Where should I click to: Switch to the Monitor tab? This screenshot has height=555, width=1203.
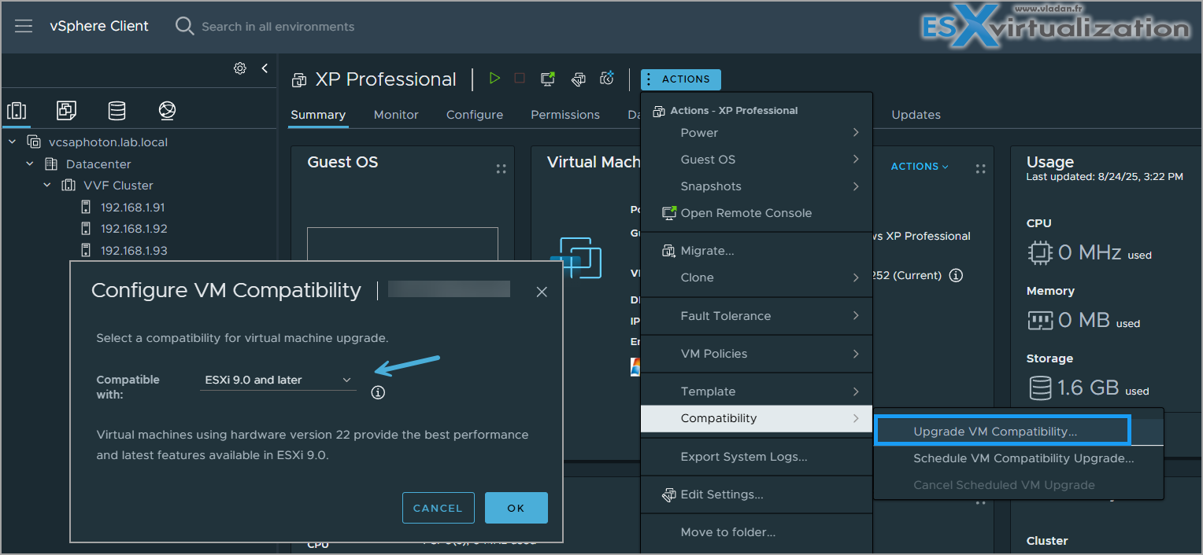(x=396, y=115)
